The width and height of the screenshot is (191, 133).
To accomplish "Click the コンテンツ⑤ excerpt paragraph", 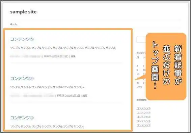I will coord(63,48).
